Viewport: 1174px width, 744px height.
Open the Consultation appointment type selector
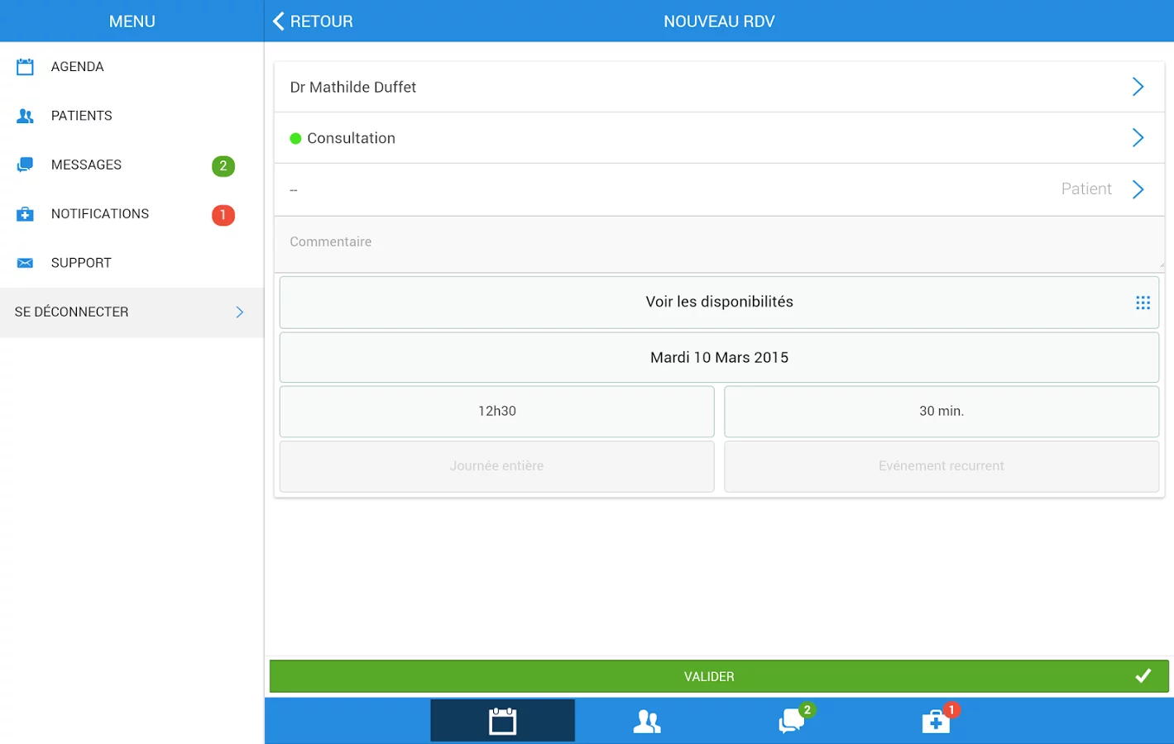[x=1138, y=138]
